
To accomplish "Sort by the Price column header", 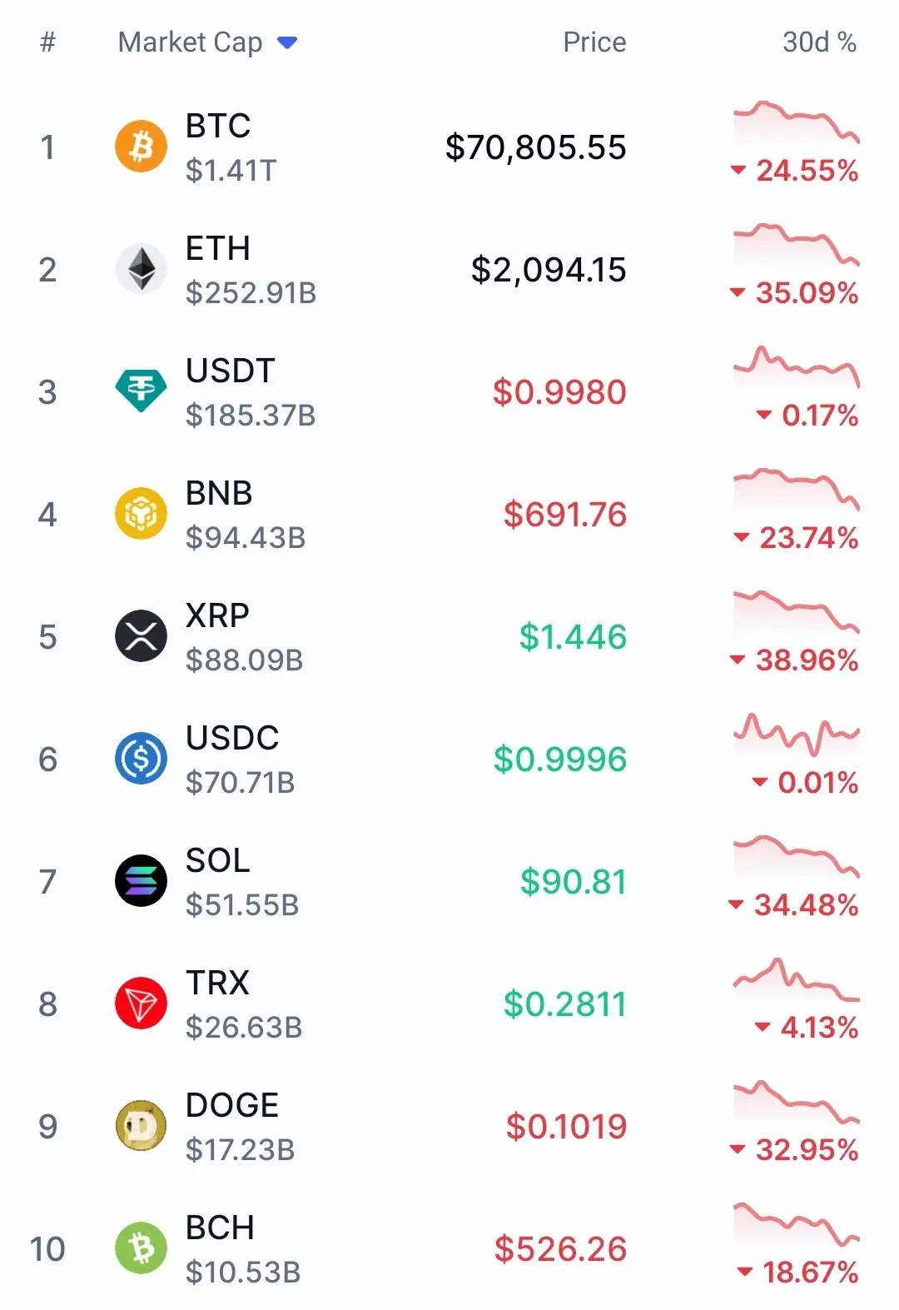I will [594, 42].
